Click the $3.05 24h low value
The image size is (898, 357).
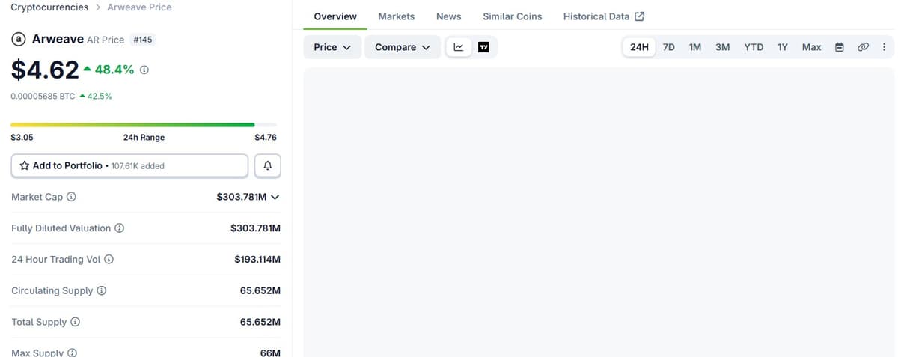22,138
